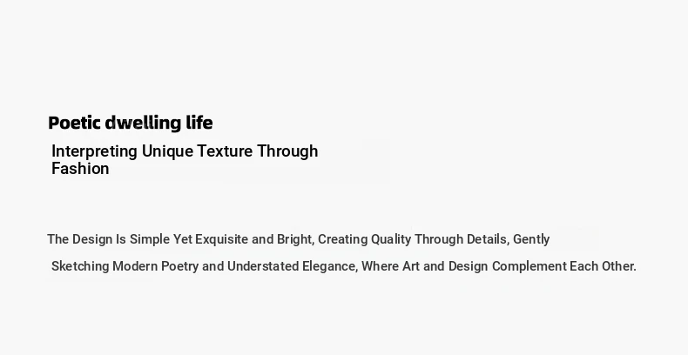Click the 'Poetic dwelling life' heading
The image size is (688, 355).
point(131,124)
